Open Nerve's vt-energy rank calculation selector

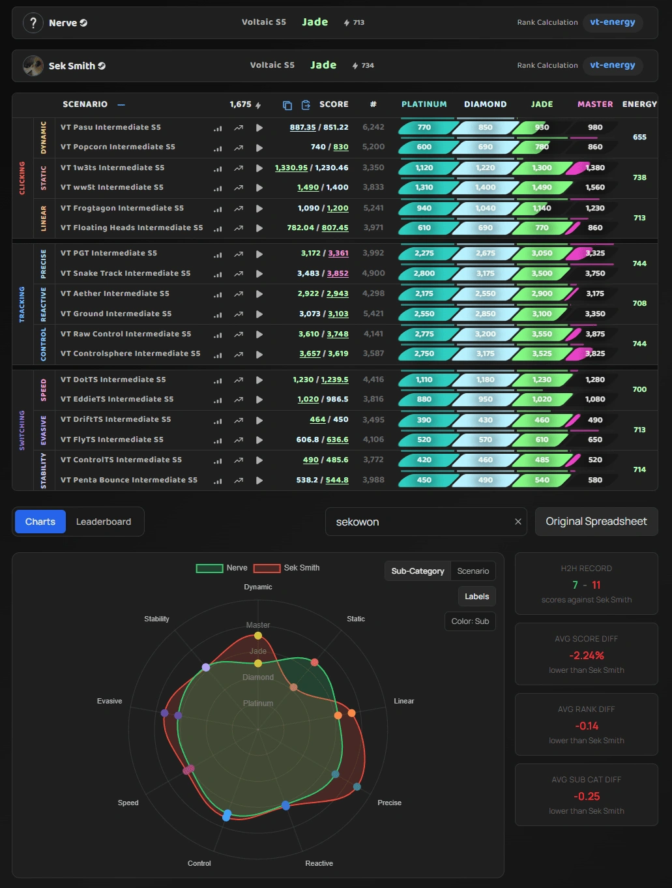[x=612, y=22]
